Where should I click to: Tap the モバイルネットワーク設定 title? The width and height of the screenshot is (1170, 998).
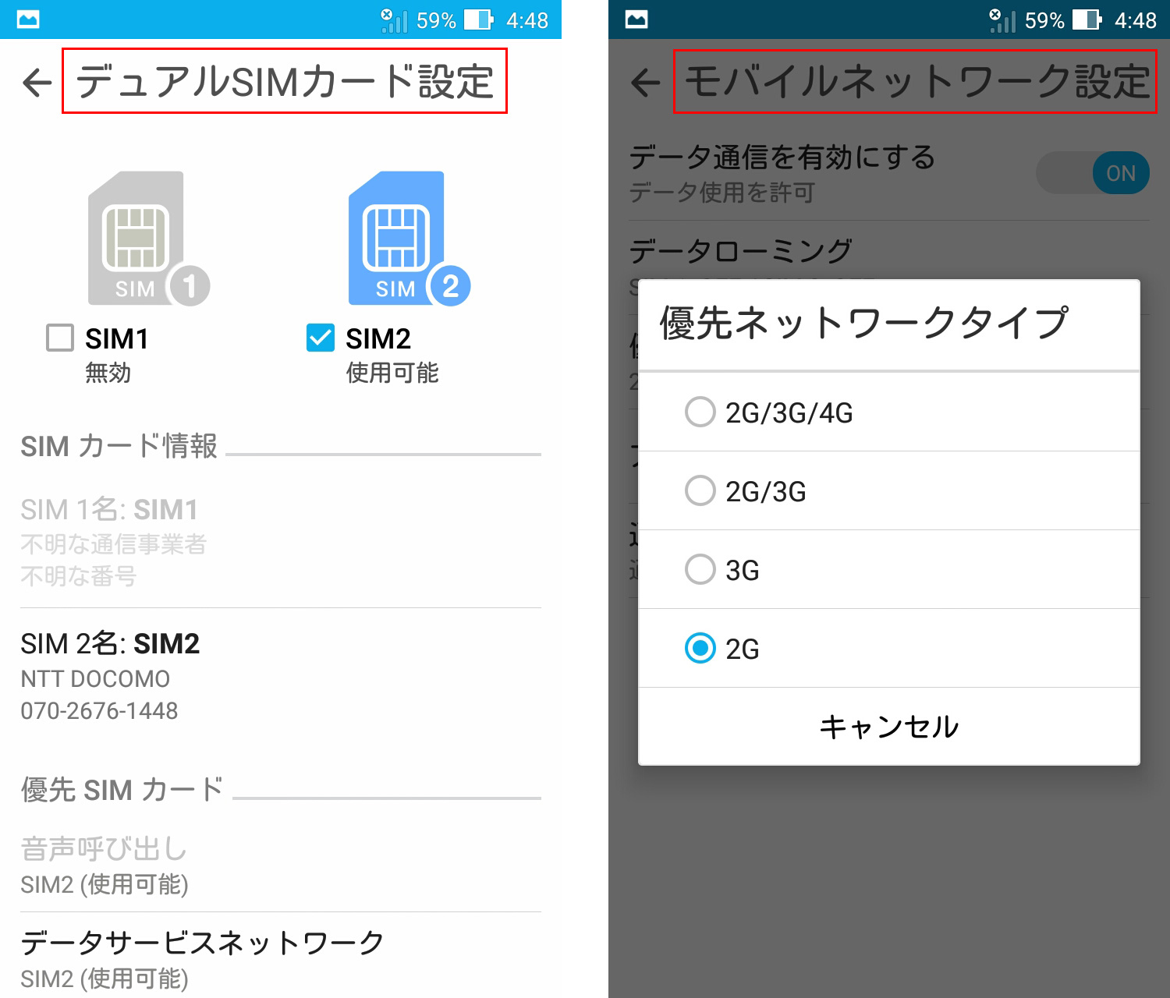tap(916, 81)
